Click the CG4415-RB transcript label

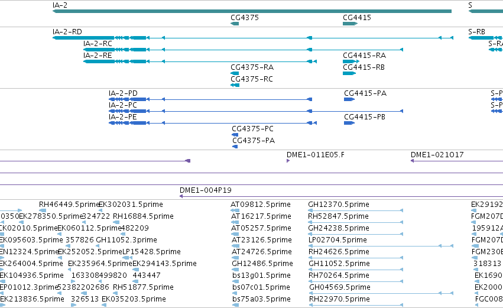tap(364, 67)
